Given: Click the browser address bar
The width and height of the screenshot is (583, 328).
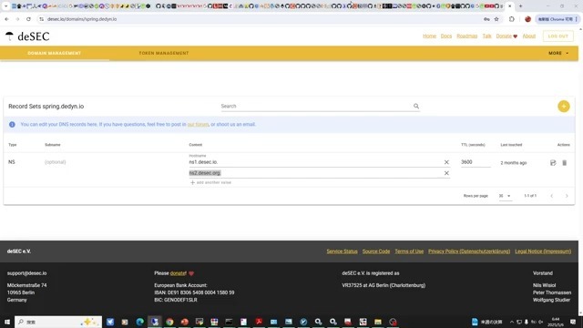Looking at the screenshot, I should pos(261,19).
